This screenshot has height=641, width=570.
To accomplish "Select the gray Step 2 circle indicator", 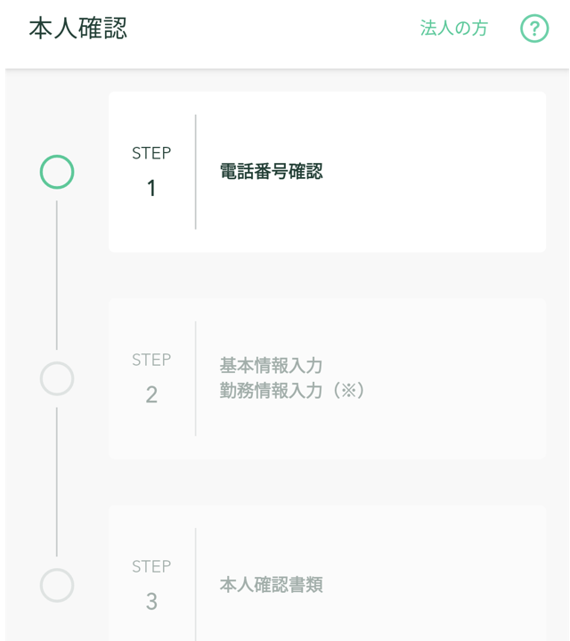I will coord(57,378).
